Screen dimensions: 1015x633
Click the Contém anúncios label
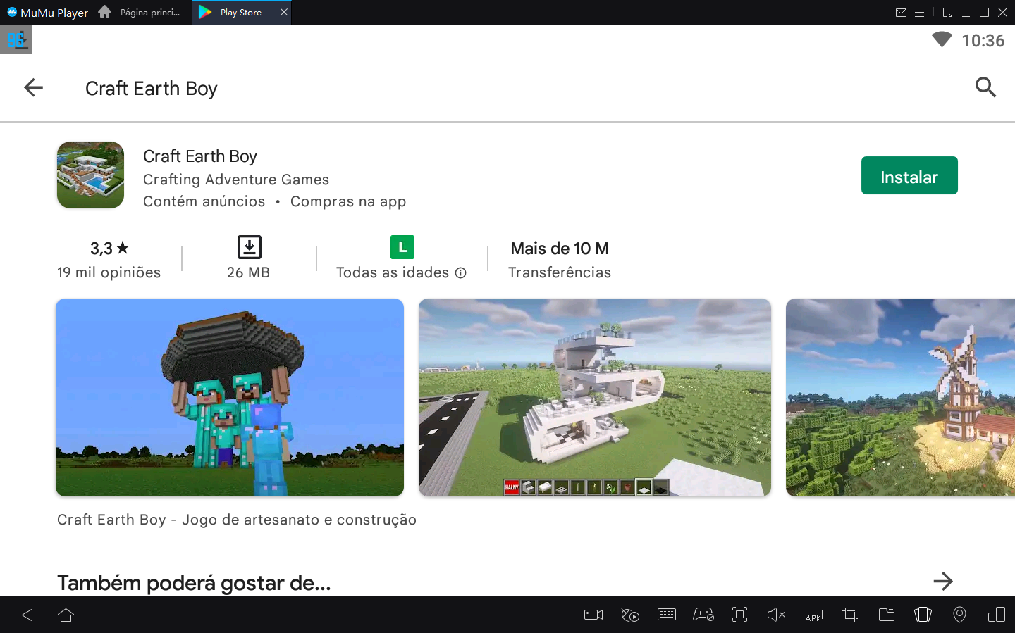(x=204, y=201)
